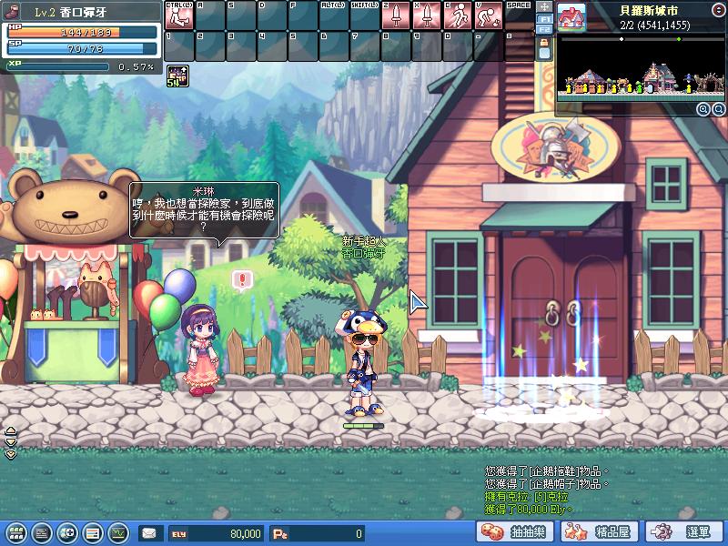The width and height of the screenshot is (728, 546).
Task: Click the chat line about 企鵝拖鞋 item
Action: [x=547, y=471]
